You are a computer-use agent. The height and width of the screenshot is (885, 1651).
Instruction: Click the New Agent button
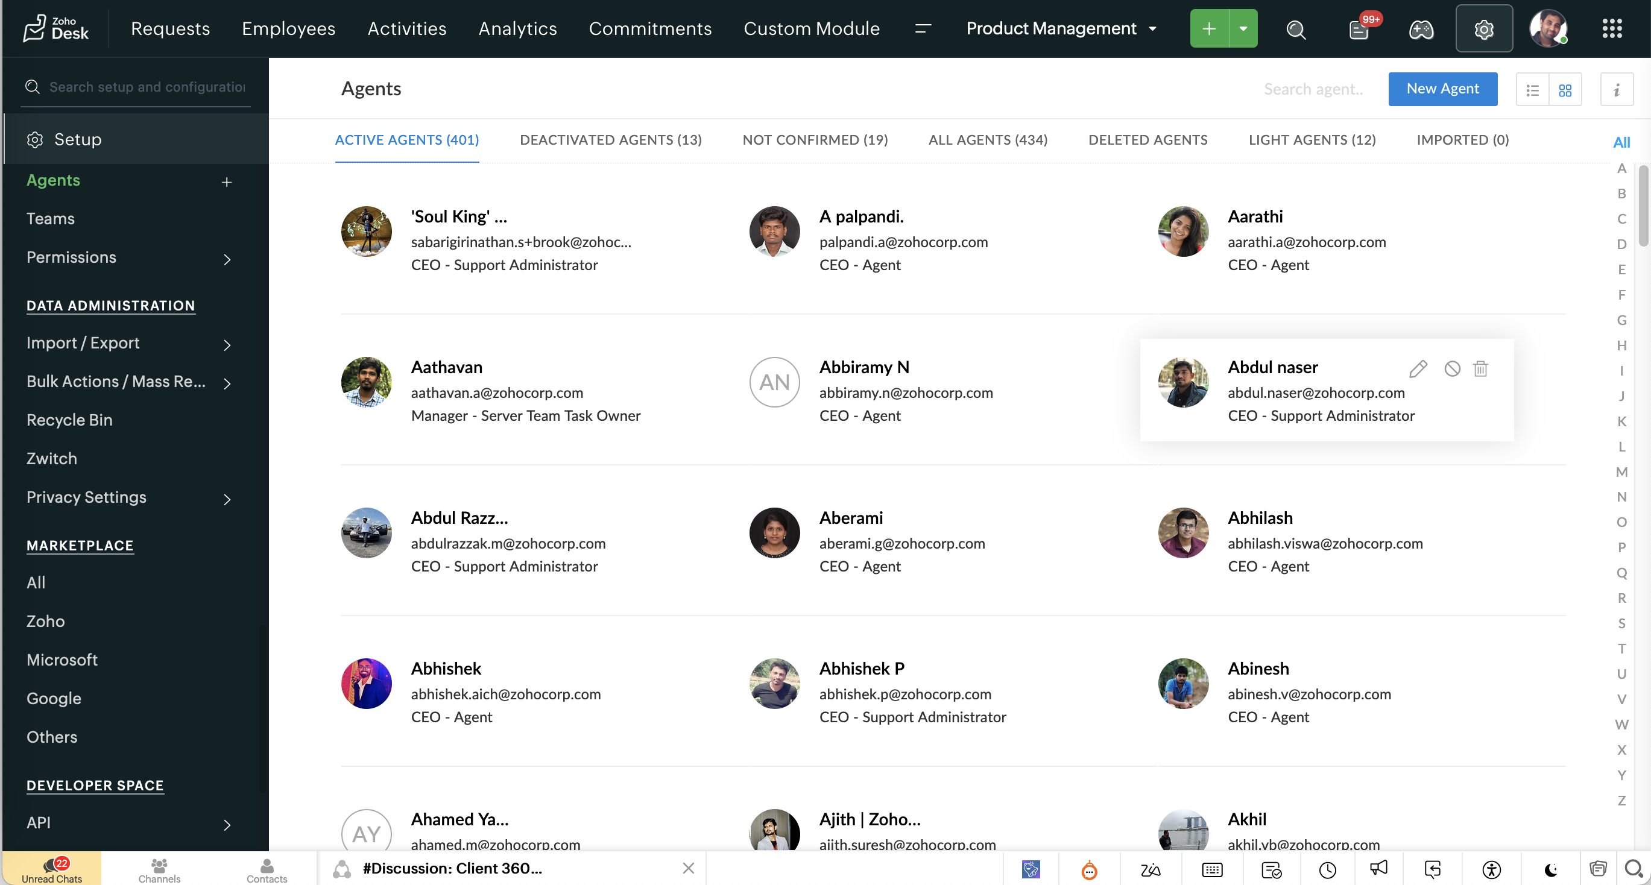click(1442, 89)
